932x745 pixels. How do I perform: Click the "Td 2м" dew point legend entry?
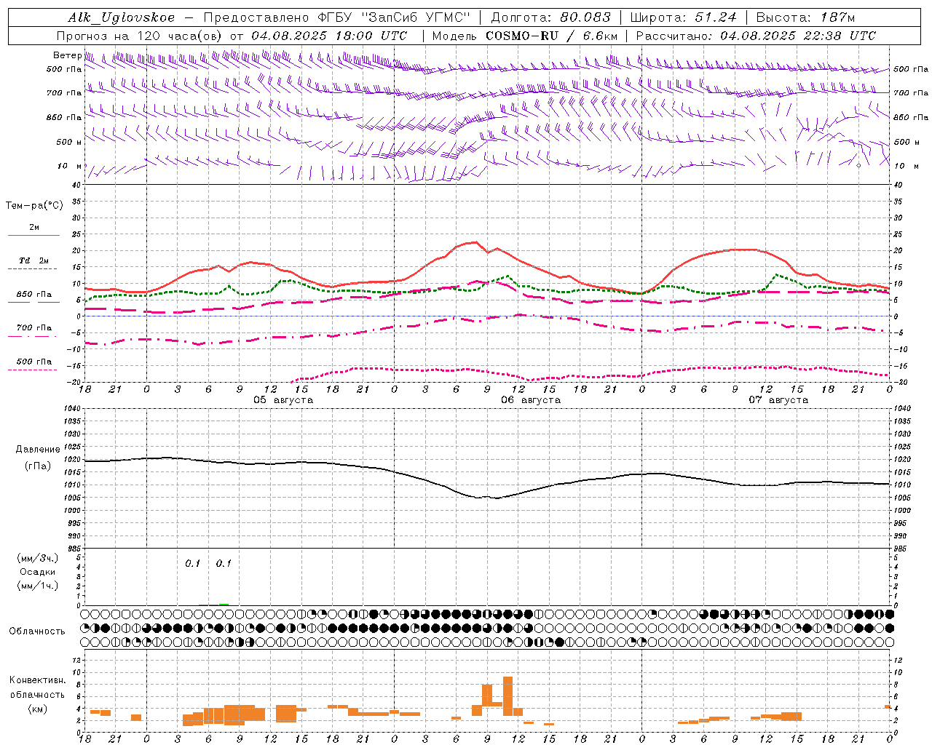pyautogui.click(x=33, y=260)
